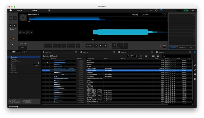Select the Collection tree item

point(24,57)
